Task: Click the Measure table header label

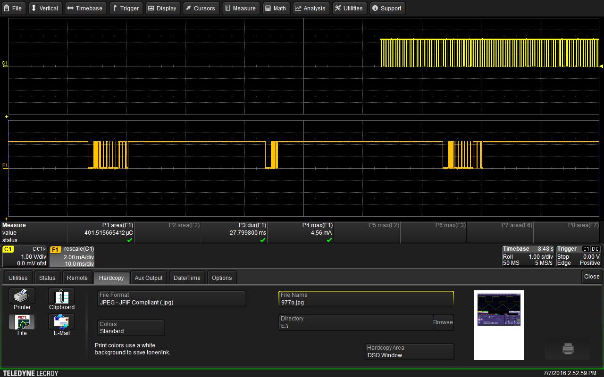Action: pos(14,225)
